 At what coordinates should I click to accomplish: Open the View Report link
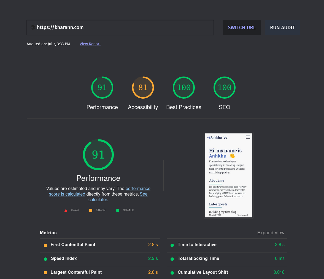(90, 44)
